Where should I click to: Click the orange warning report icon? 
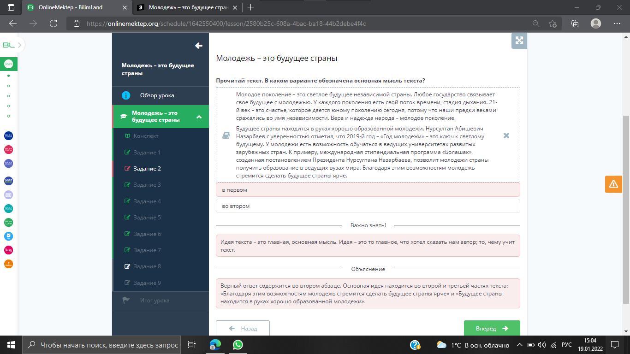[613, 184]
